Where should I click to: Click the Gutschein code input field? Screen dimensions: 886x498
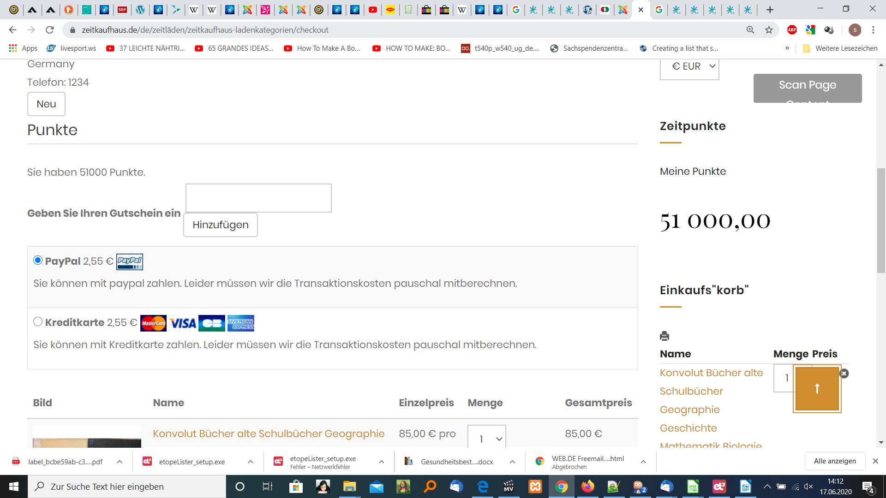click(x=258, y=198)
